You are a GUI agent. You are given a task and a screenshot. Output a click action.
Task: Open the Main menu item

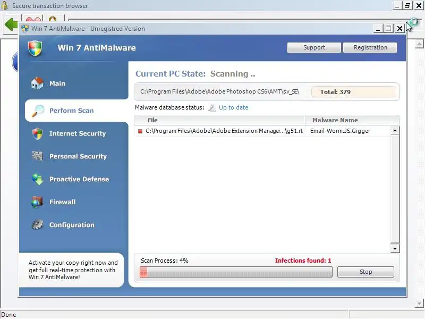tap(57, 83)
